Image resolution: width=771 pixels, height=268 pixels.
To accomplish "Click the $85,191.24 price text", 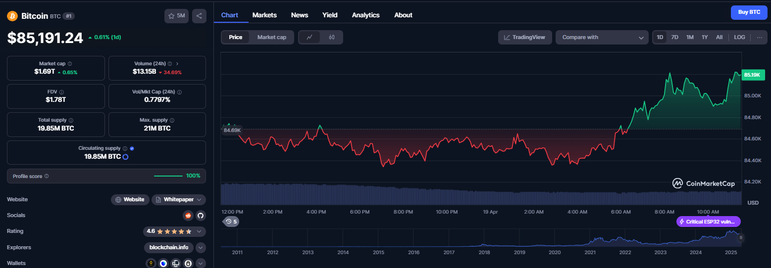I will [x=45, y=38].
